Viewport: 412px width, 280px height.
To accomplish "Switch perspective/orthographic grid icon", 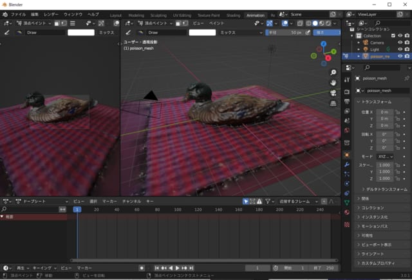I will tap(333, 103).
